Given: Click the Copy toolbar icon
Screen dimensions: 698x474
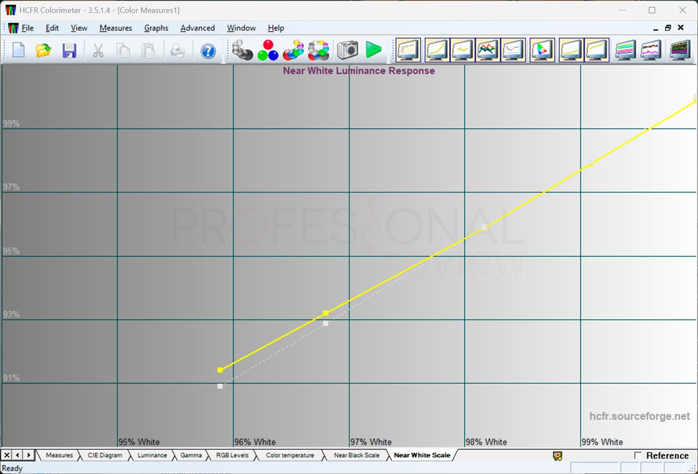Looking at the screenshot, I should [x=123, y=50].
